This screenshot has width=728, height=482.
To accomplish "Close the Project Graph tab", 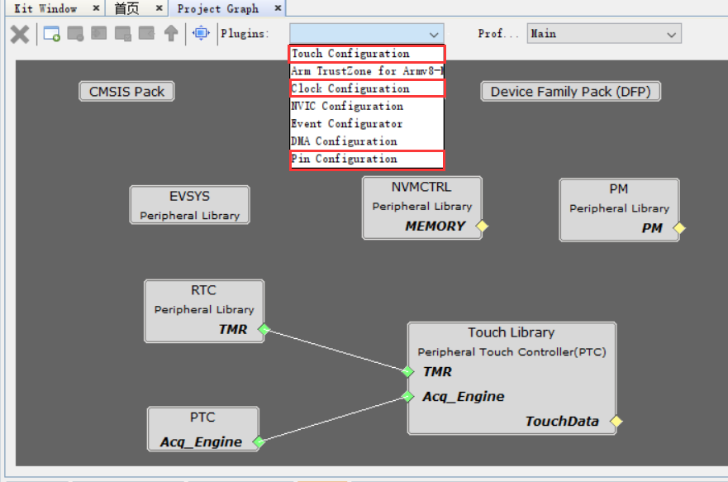I will pos(278,8).
